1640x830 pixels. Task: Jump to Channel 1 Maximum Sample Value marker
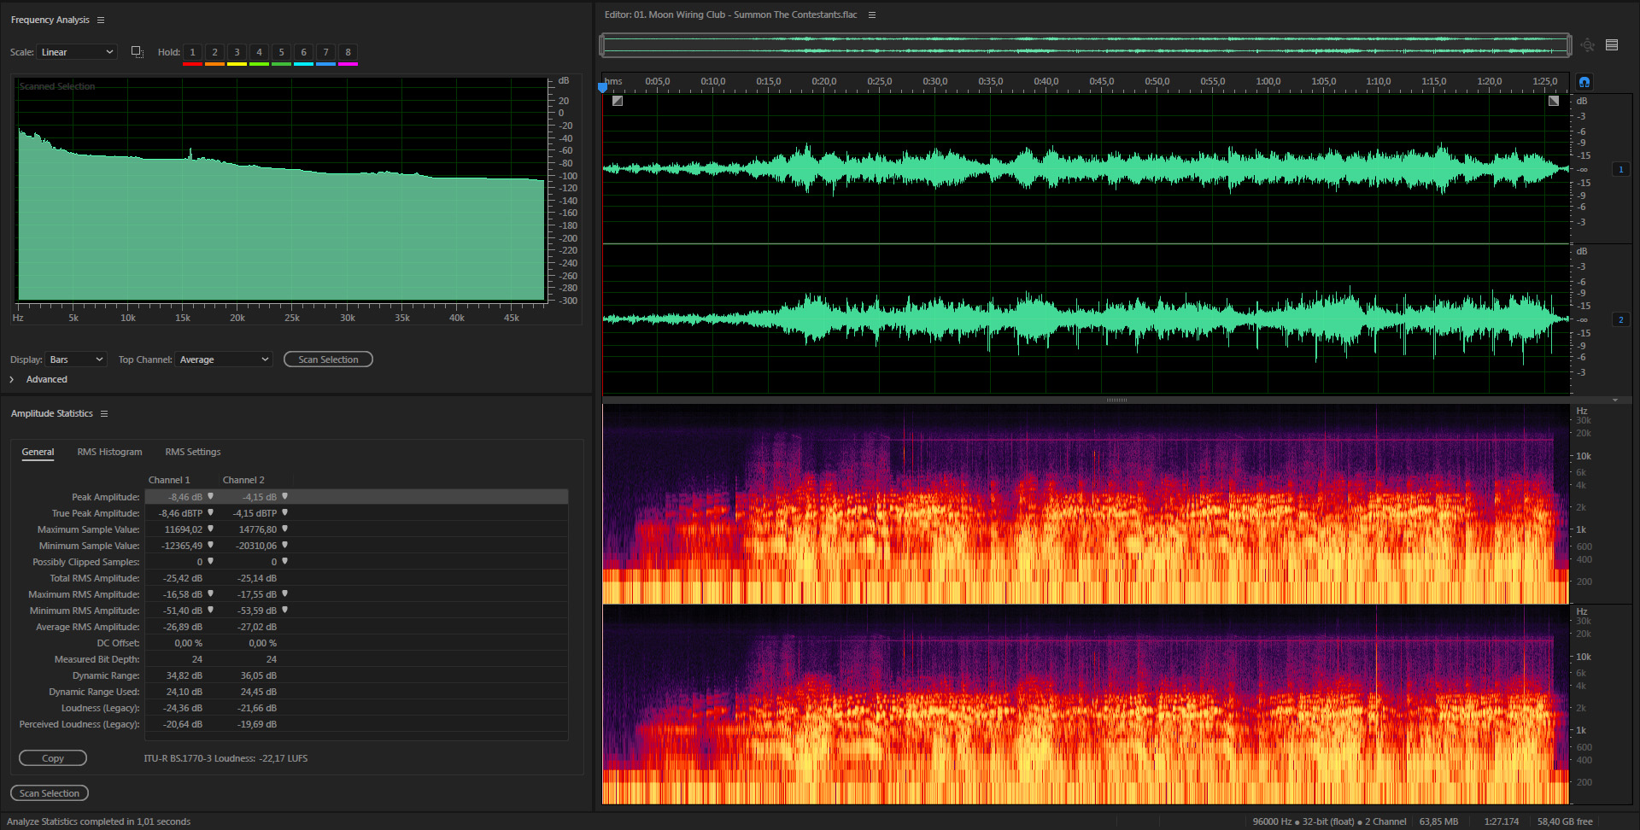(x=211, y=529)
